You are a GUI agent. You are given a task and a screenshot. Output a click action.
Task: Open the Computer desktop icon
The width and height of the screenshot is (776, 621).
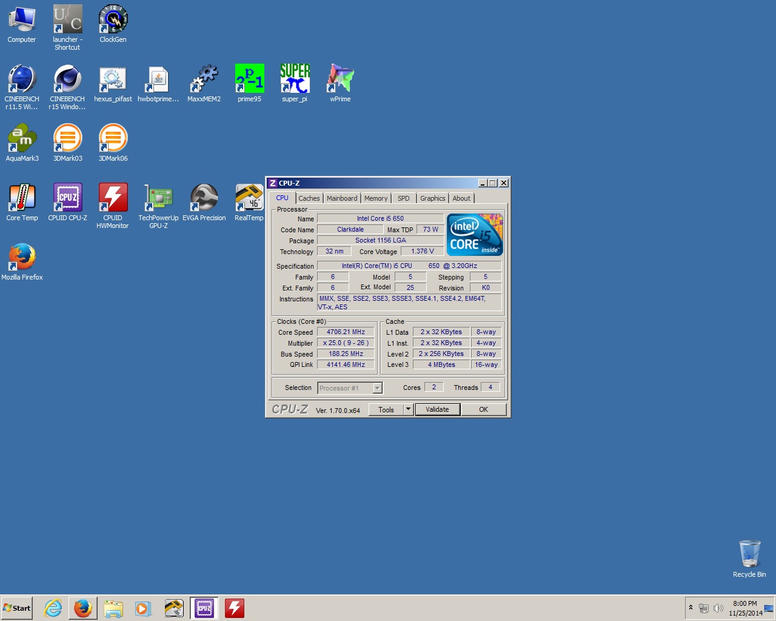(x=22, y=24)
